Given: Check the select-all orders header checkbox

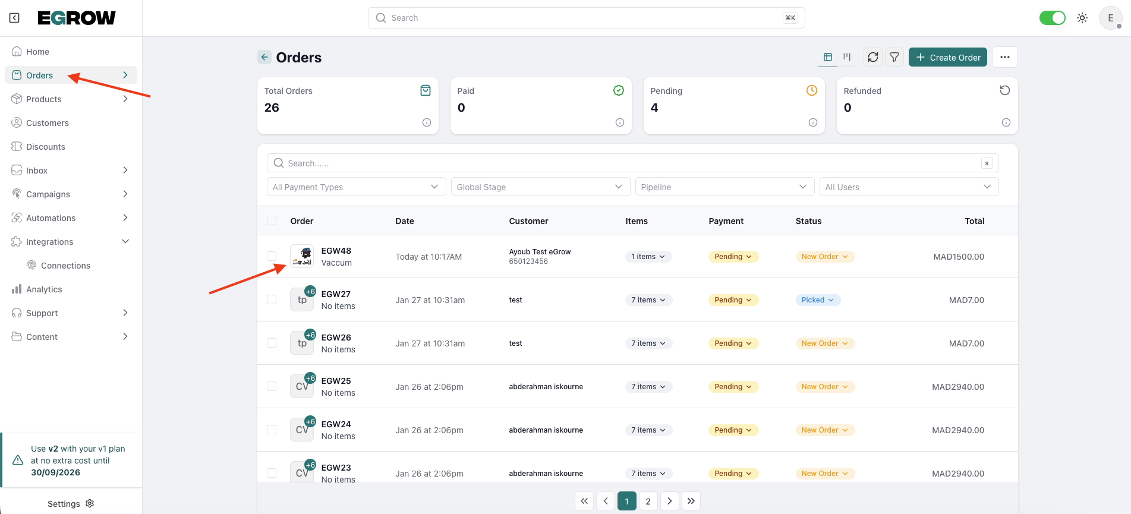Looking at the screenshot, I should click(272, 221).
